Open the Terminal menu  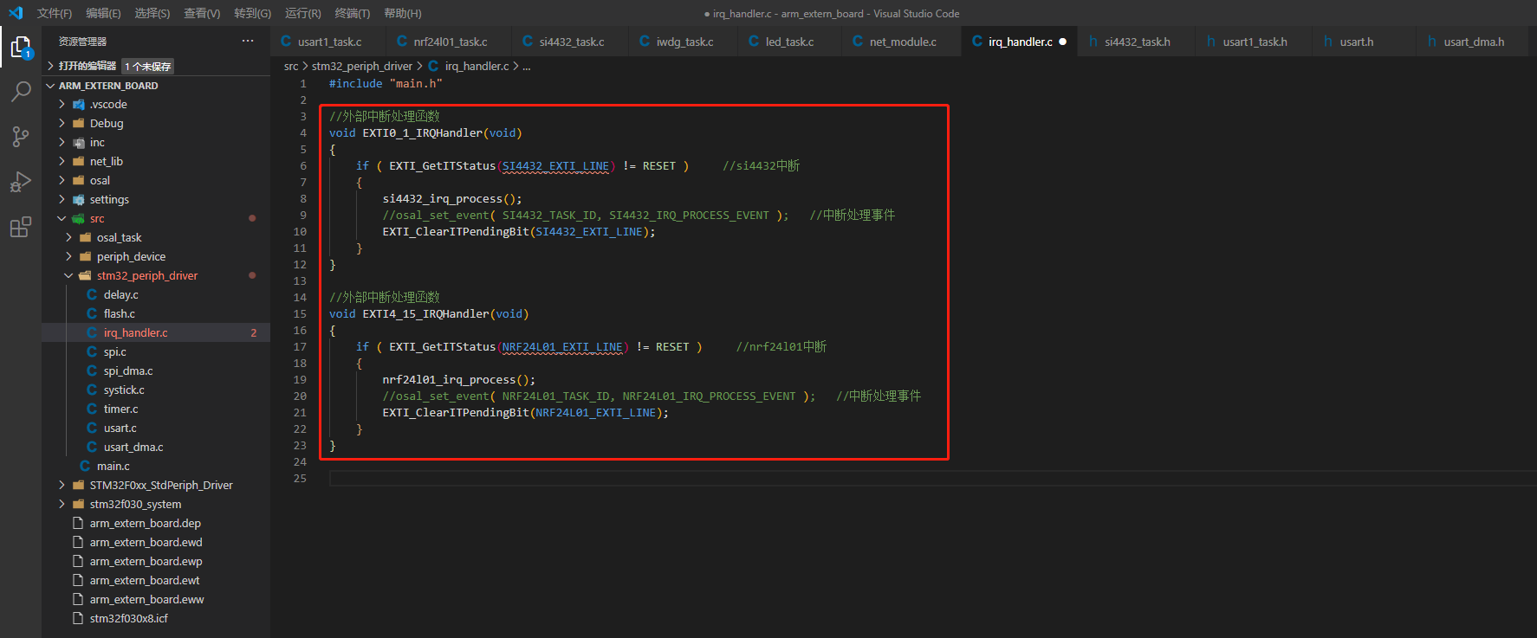[x=352, y=13]
